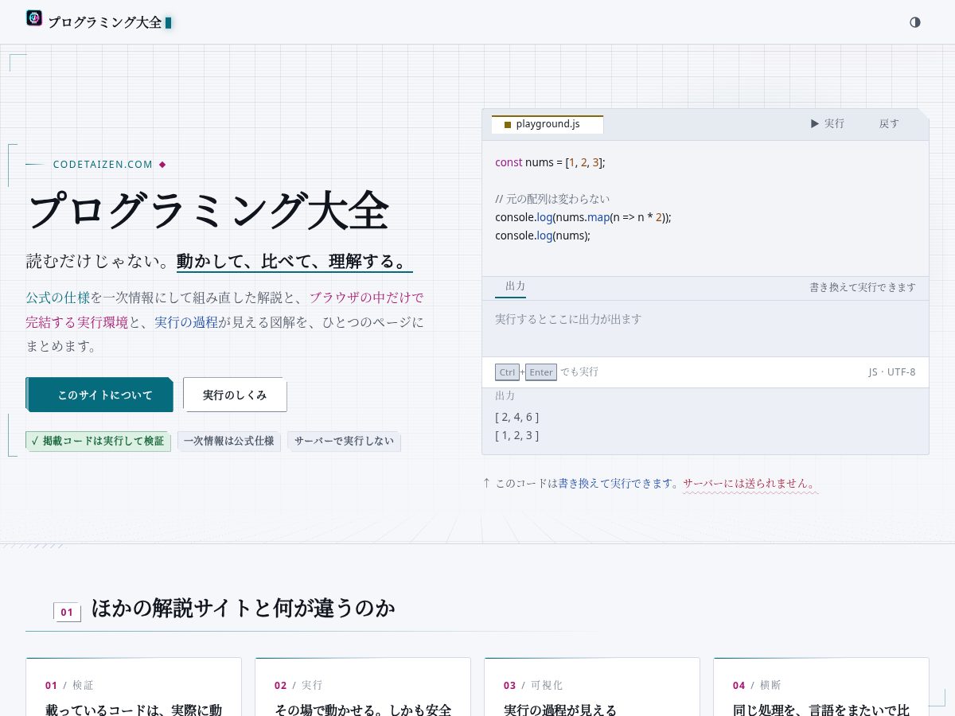
Task: Click the サーバーで実行しない badge
Action: (344, 441)
